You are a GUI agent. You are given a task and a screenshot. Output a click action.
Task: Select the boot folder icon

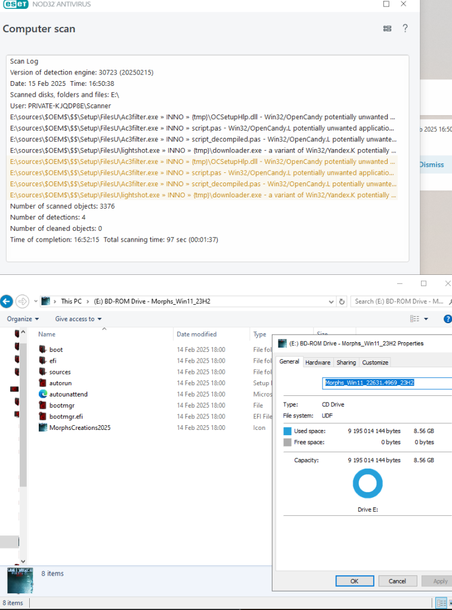point(43,349)
